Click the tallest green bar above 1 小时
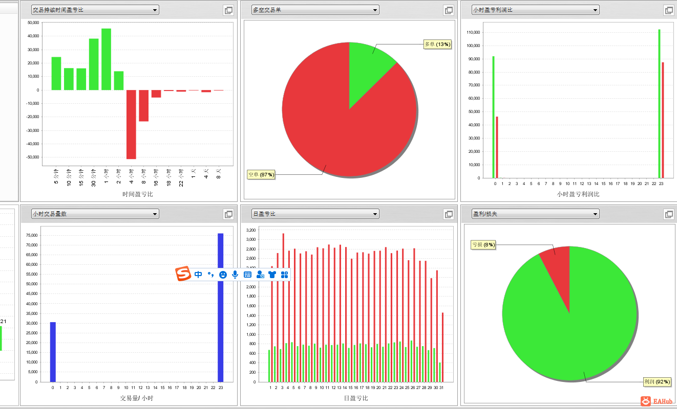This screenshot has width=677, height=409. [x=106, y=59]
